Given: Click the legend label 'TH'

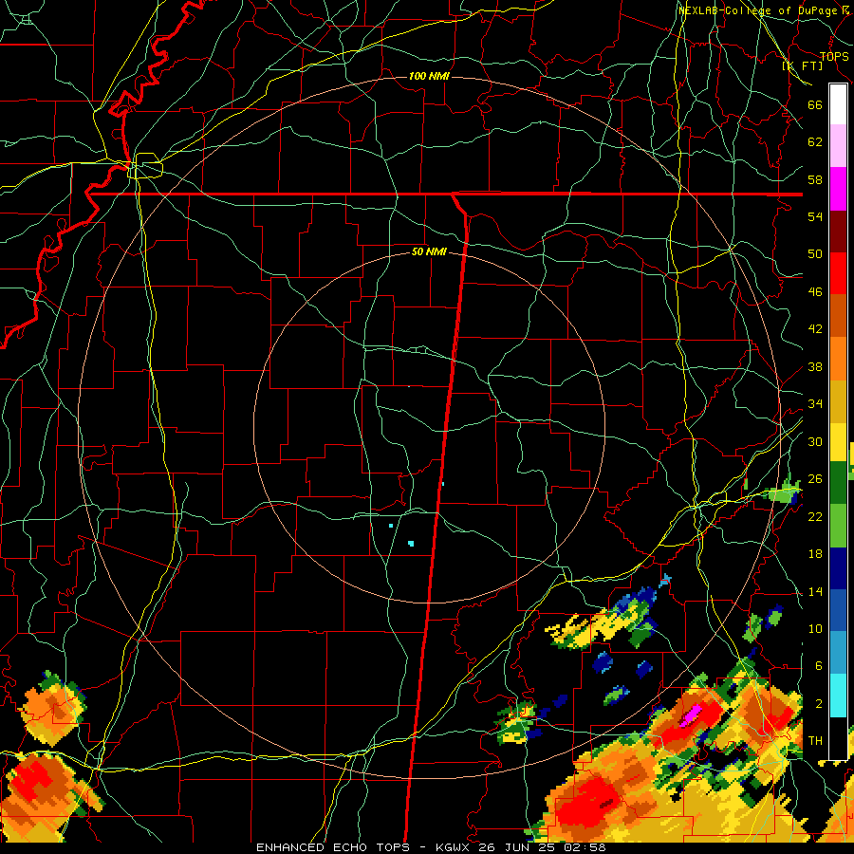Looking at the screenshot, I should [815, 741].
